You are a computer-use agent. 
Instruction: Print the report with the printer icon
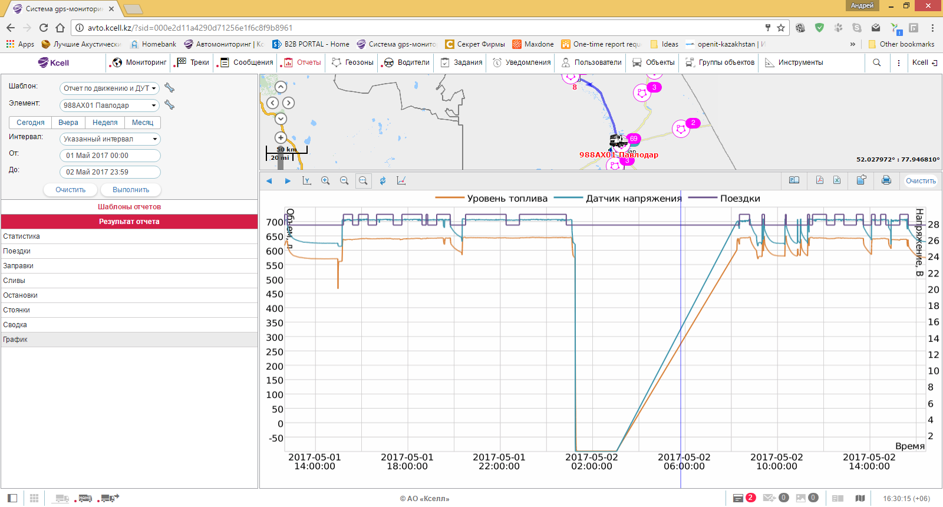tap(886, 180)
